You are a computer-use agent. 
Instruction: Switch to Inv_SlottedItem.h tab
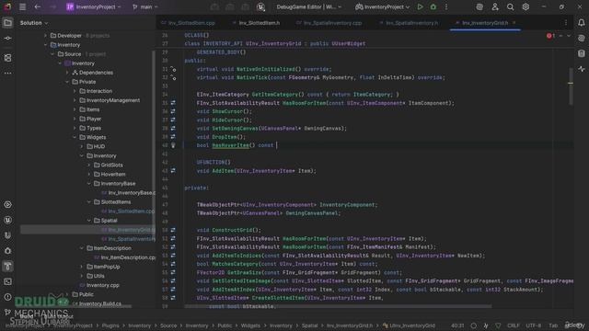pos(256,23)
